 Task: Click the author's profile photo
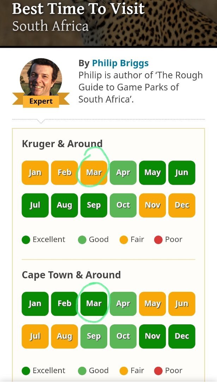click(41, 77)
